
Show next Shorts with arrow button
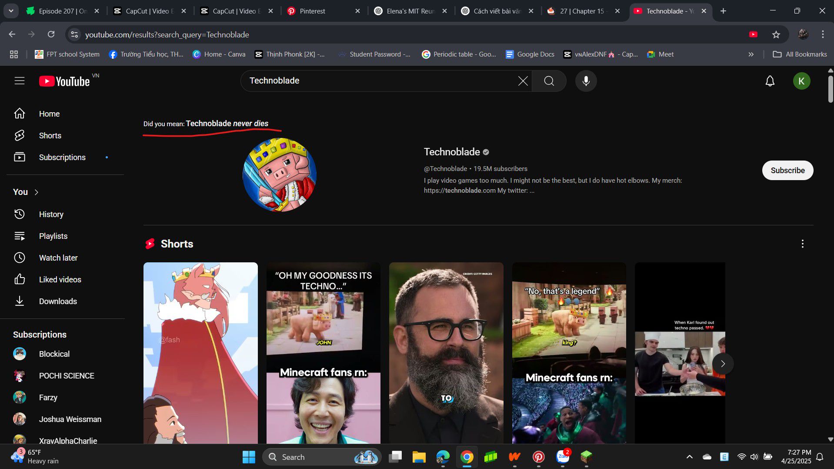tap(722, 364)
